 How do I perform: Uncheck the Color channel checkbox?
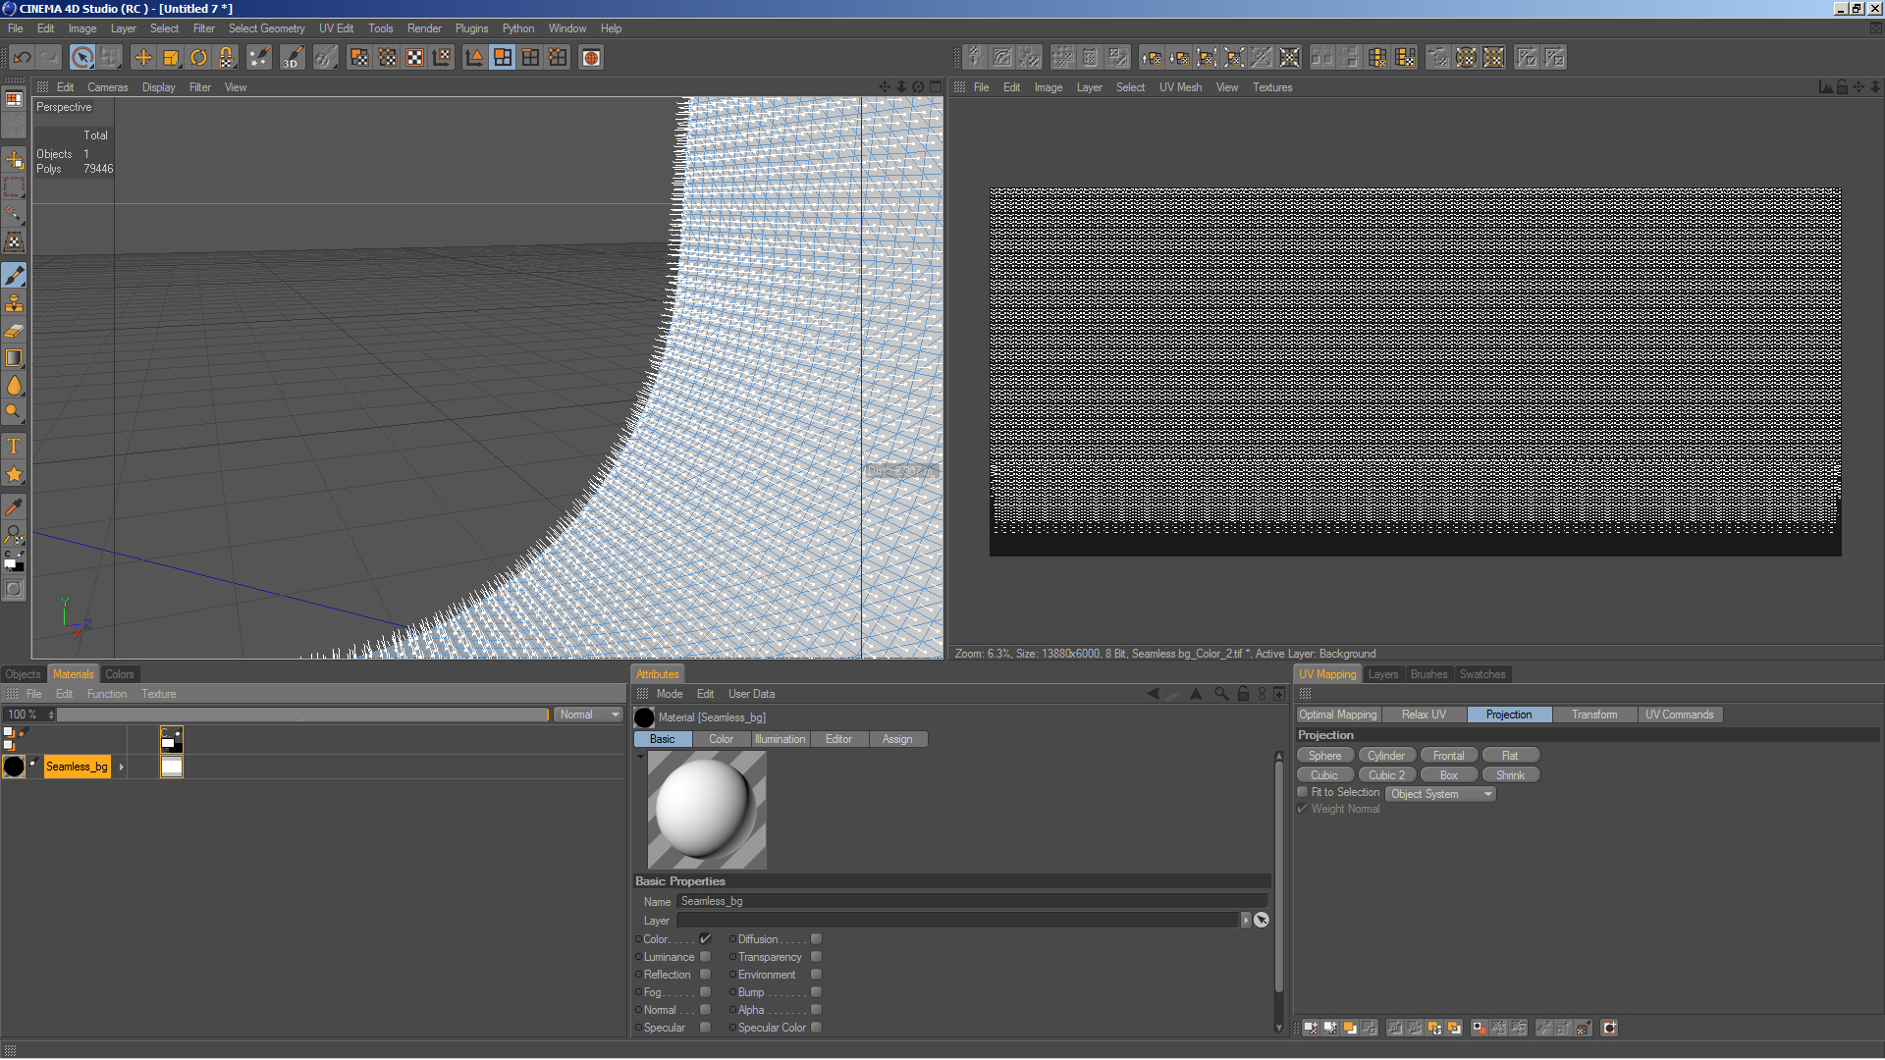pyautogui.click(x=705, y=939)
